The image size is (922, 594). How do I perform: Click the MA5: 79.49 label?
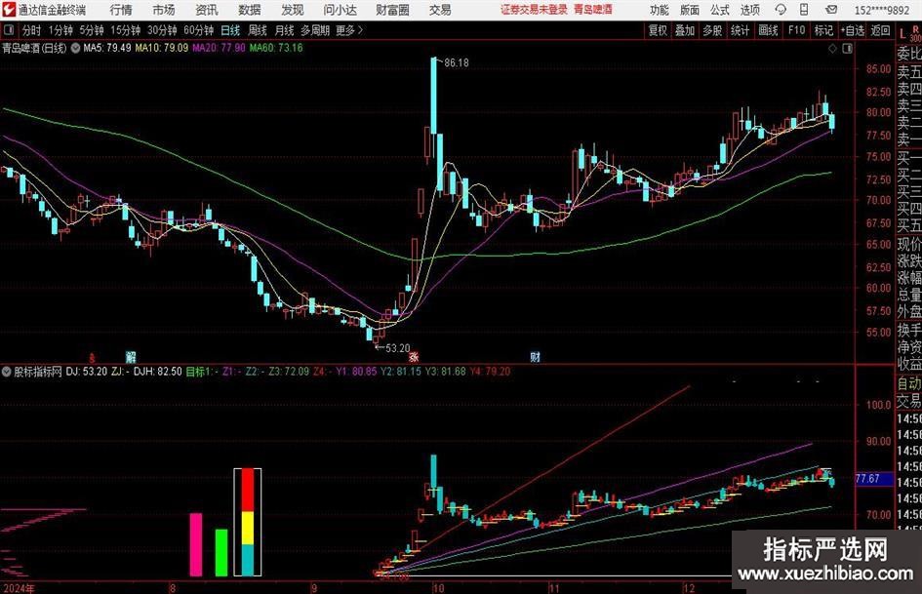[x=107, y=48]
